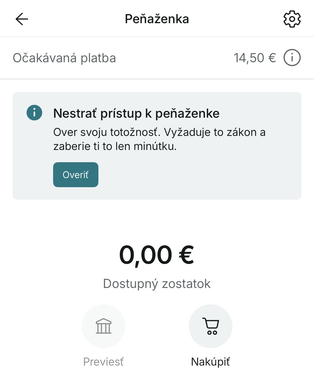Click the Peňaženka page title

point(157,19)
